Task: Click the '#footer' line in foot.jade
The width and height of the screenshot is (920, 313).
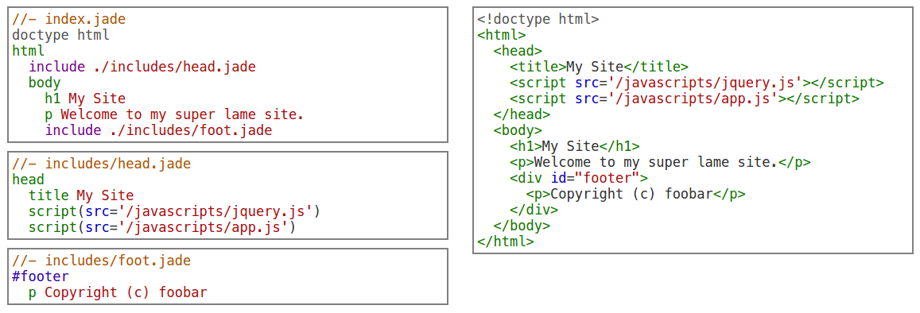Action: coord(41,276)
